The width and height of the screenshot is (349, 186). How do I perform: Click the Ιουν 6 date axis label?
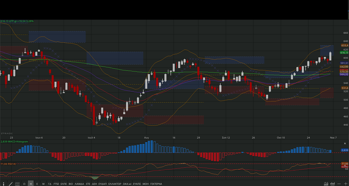tap(39, 138)
